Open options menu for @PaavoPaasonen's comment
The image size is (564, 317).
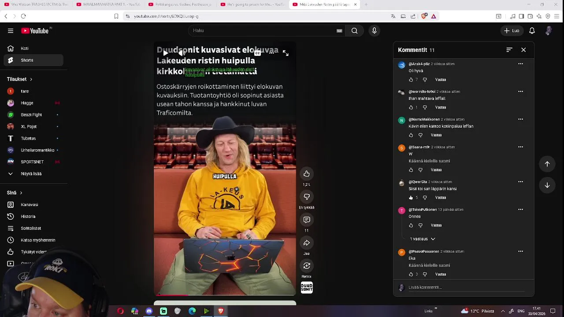tap(520, 251)
